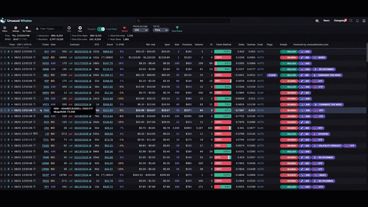Open the chart icon beside 09/20/2024 URA contract
The image size is (368, 207).
(90, 128)
